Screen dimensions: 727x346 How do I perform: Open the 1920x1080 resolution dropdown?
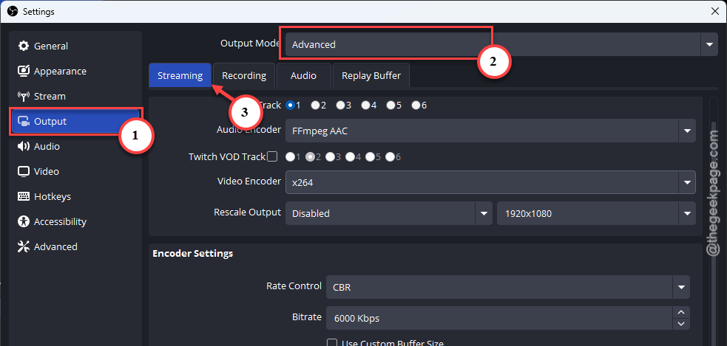click(x=596, y=213)
